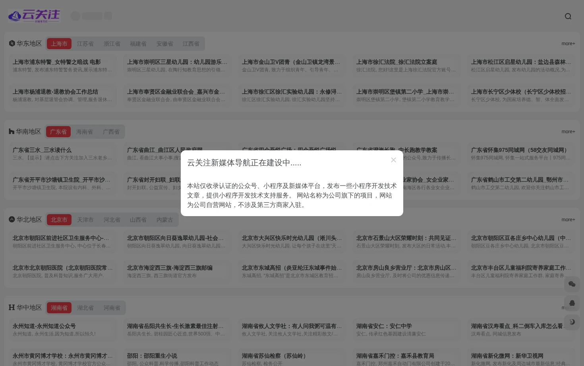
Task: Click the 华南地区 section icon
Action: tap(12, 131)
